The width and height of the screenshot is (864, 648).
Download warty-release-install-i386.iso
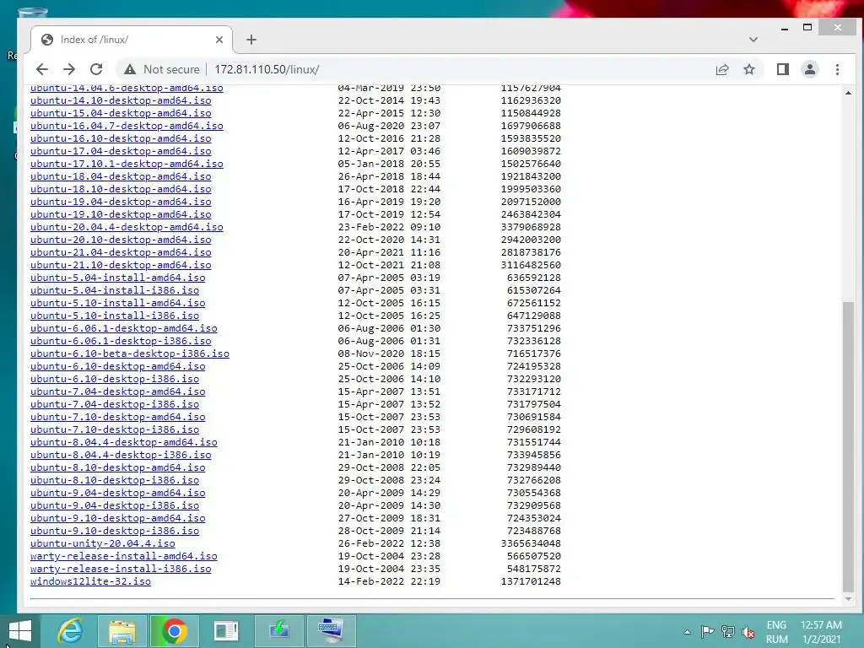121,570
